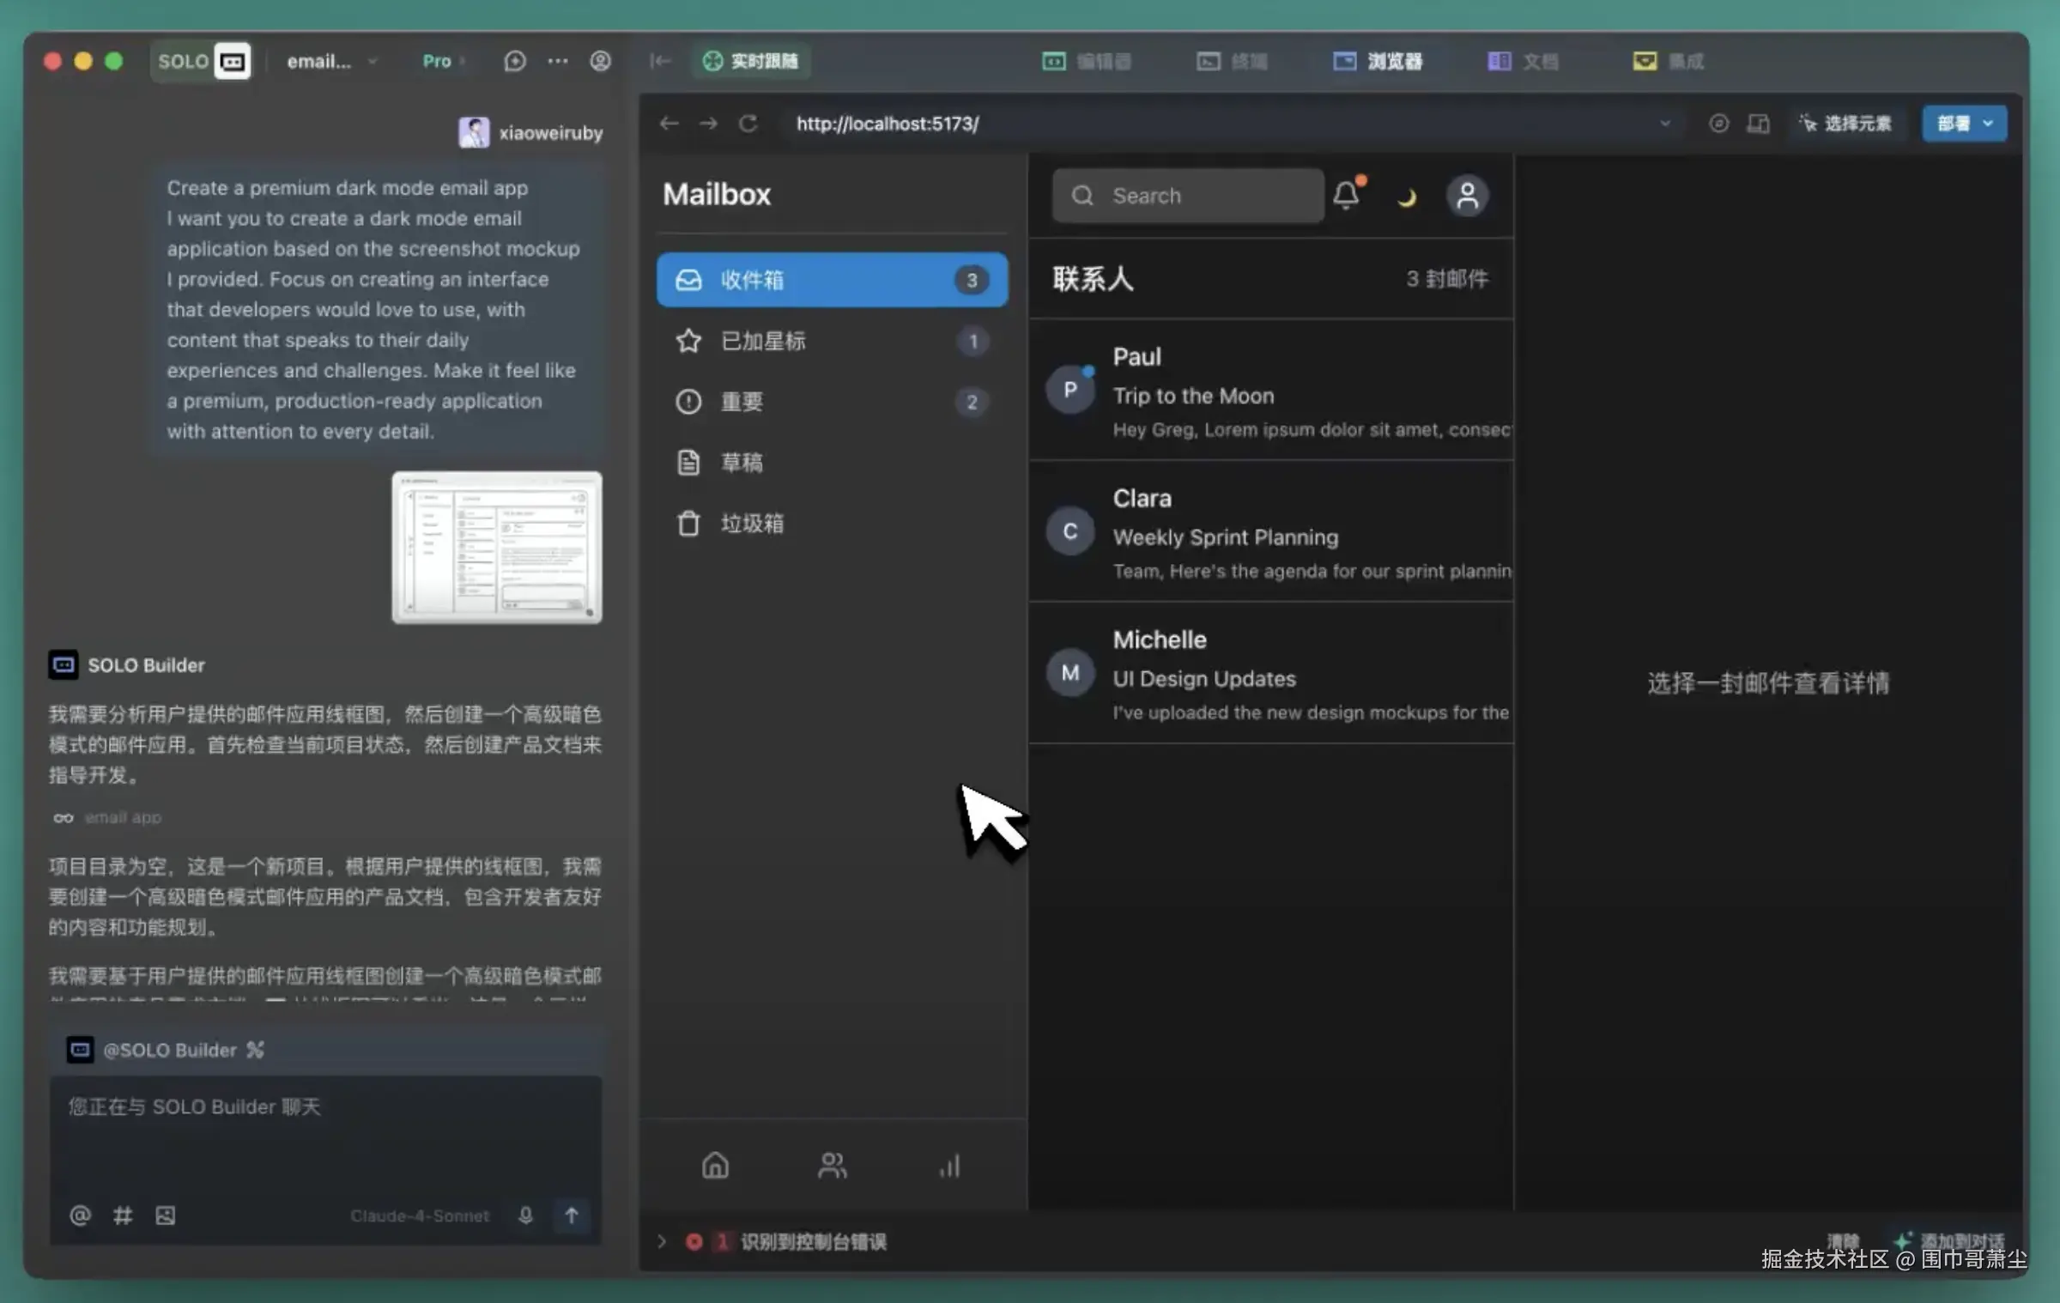Viewport: 2060px width, 1303px height.
Task: Open the URL bar history dropdown arrow
Action: coord(1665,124)
